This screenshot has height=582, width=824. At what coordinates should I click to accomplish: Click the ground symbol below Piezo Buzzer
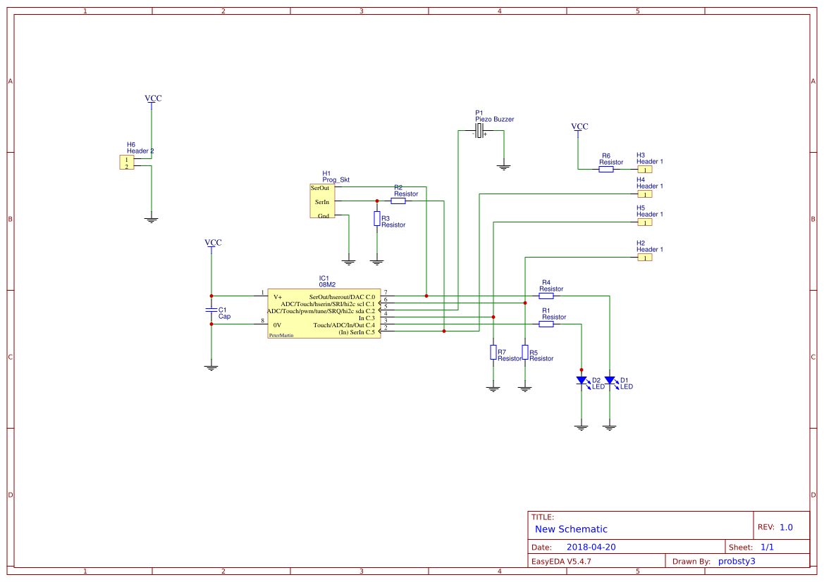(x=503, y=168)
